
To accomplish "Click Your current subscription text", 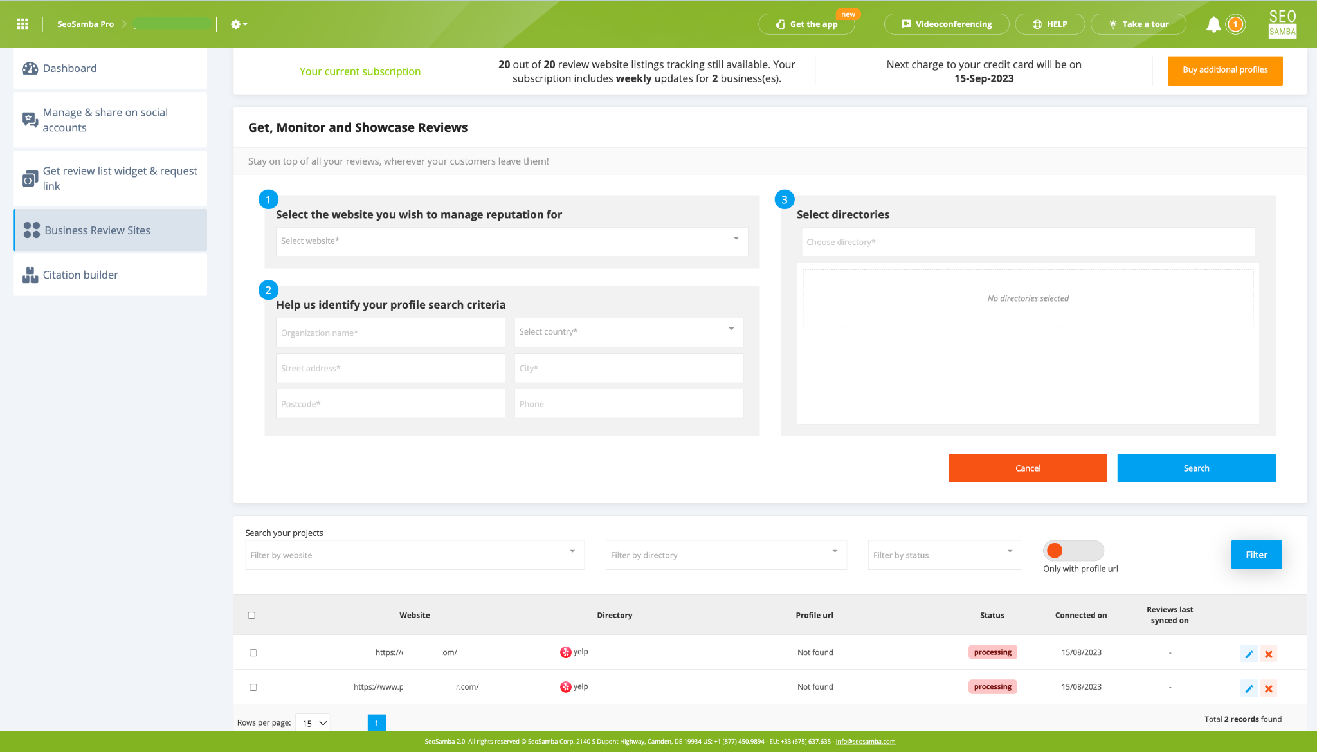I will 360,71.
